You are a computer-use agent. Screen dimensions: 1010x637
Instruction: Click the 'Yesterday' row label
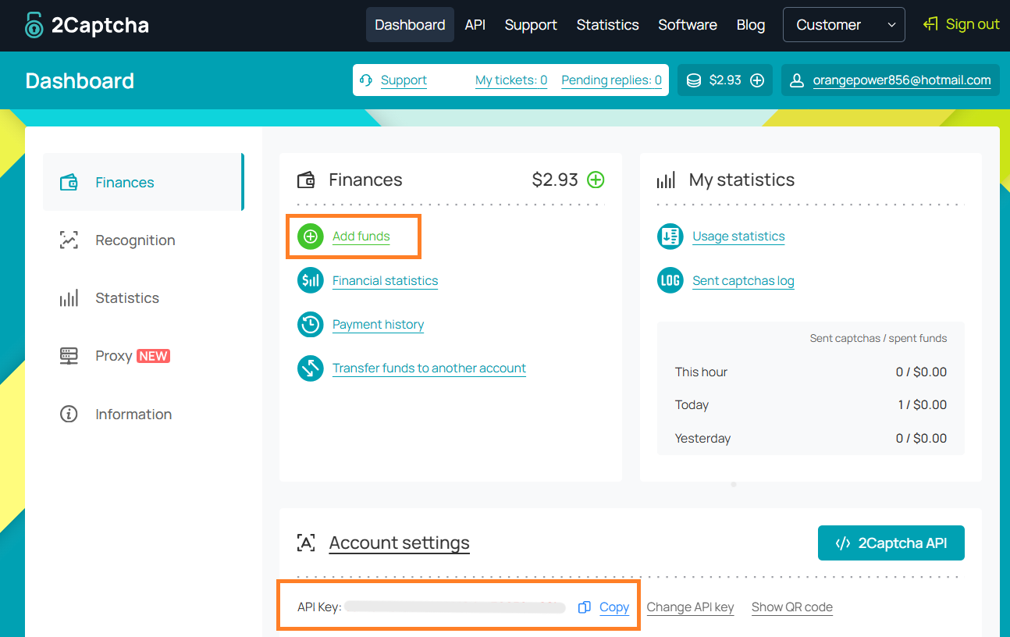(702, 439)
